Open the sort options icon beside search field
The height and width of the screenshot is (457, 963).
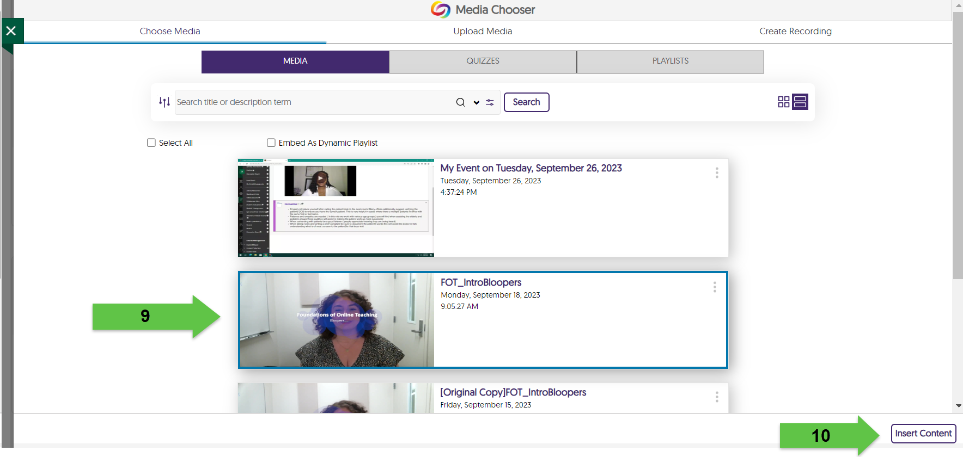click(164, 102)
